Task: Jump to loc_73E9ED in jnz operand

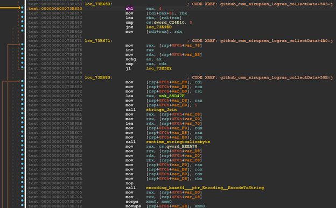Action: 159,27
